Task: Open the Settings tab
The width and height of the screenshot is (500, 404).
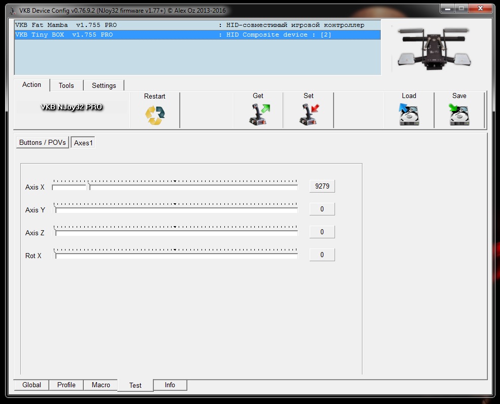Action: tap(104, 85)
